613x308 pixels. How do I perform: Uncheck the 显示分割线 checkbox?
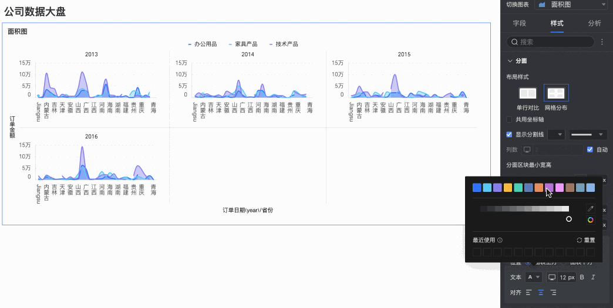coord(509,134)
